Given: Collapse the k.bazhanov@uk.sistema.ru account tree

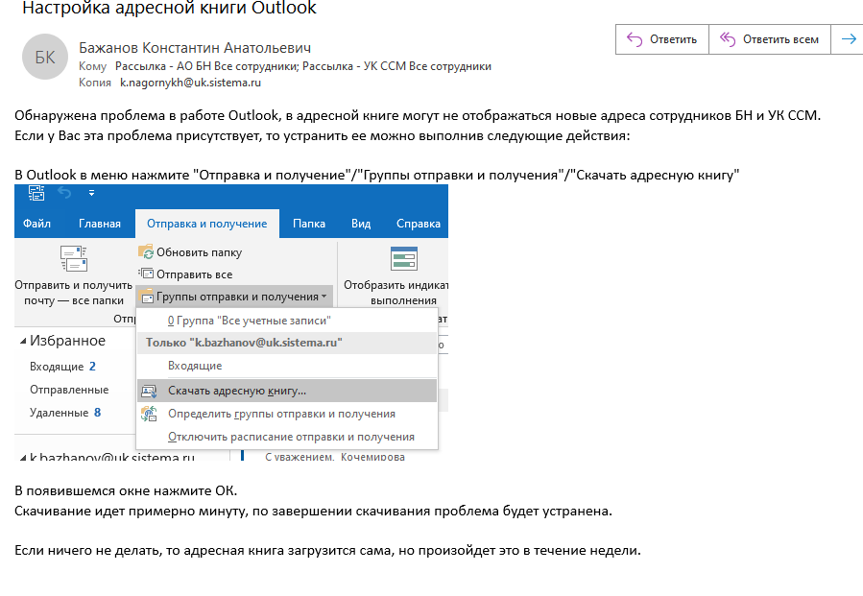Looking at the screenshot, I should (23, 458).
